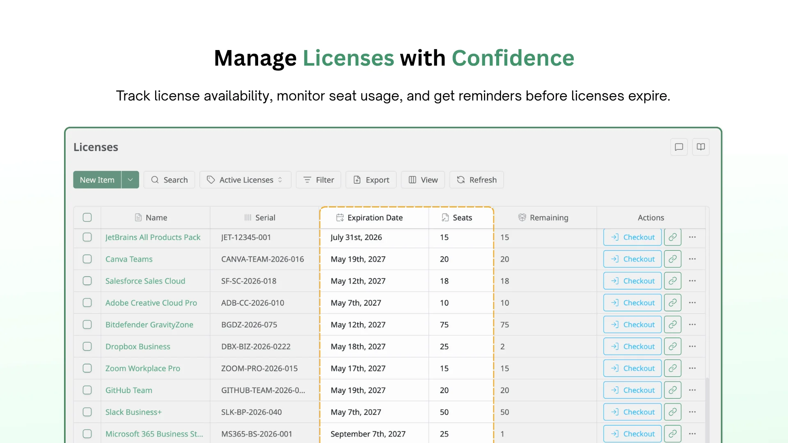Select the JetBrains All Products Pack checkbox
The width and height of the screenshot is (788, 443).
[x=87, y=237]
